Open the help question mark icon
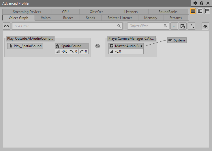This screenshot has width=212, height=151. click(x=202, y=3)
